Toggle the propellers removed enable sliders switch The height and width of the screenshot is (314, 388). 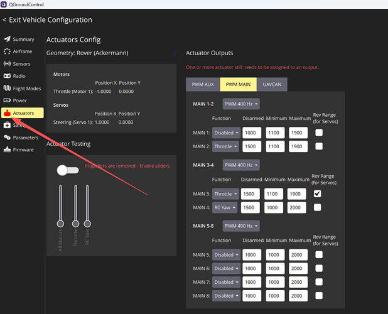[x=68, y=170]
